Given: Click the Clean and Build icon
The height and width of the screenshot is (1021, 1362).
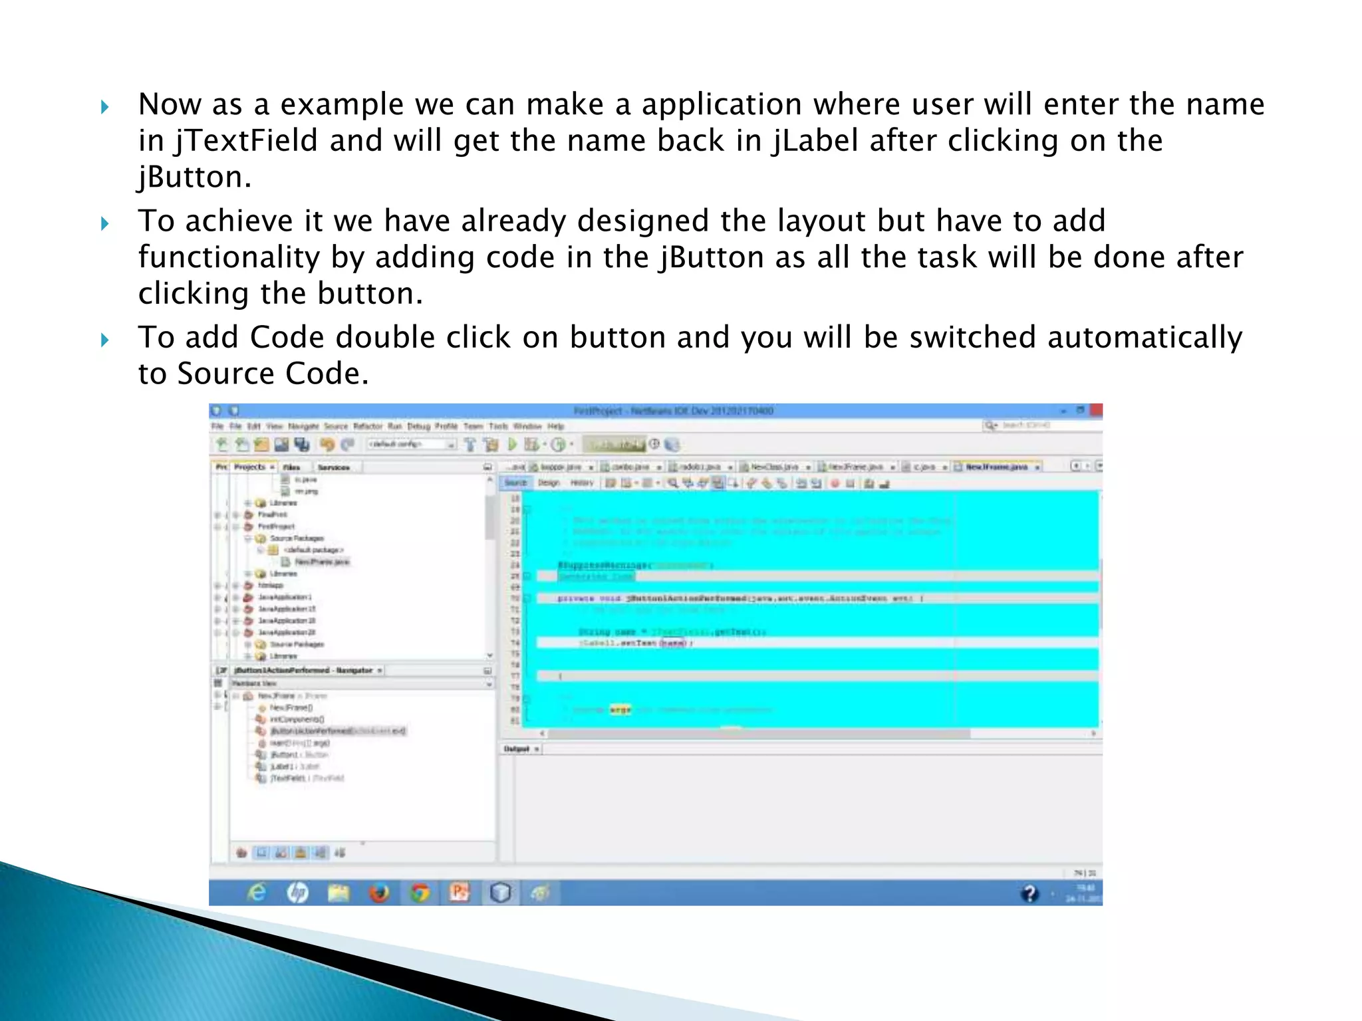Looking at the screenshot, I should pos(491,444).
